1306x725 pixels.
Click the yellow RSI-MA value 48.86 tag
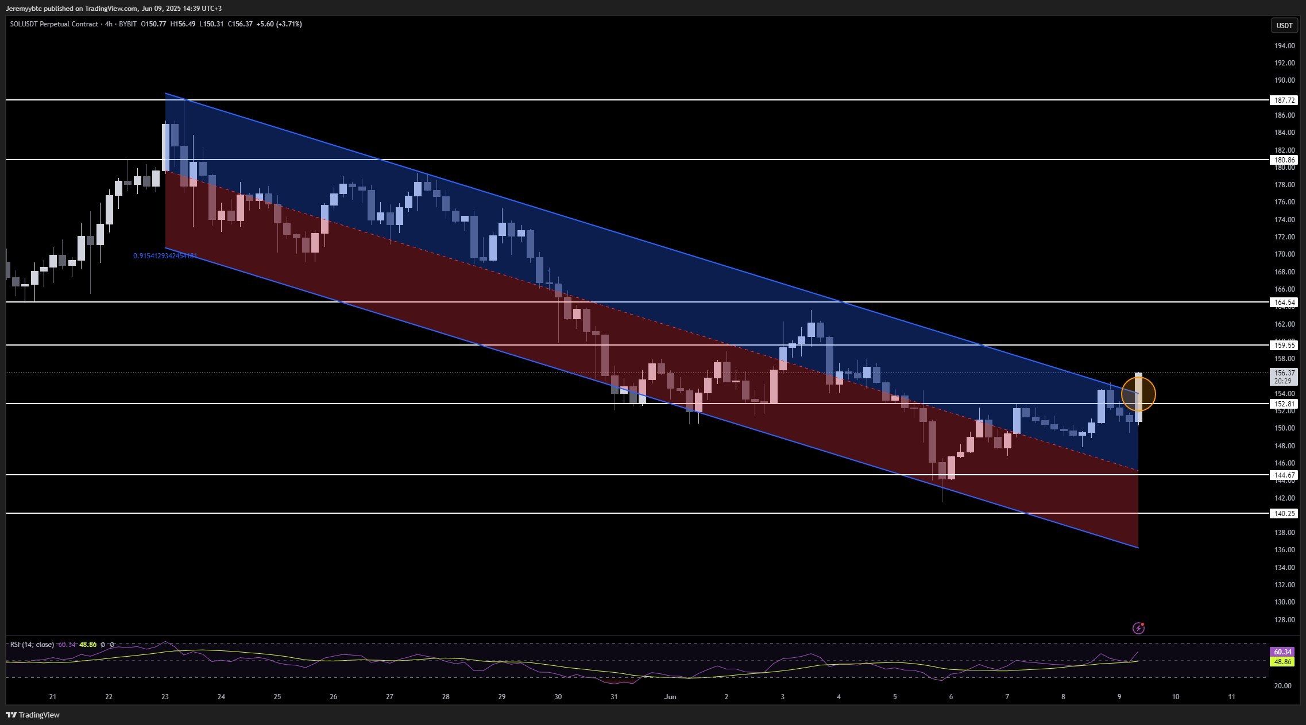pos(1282,661)
